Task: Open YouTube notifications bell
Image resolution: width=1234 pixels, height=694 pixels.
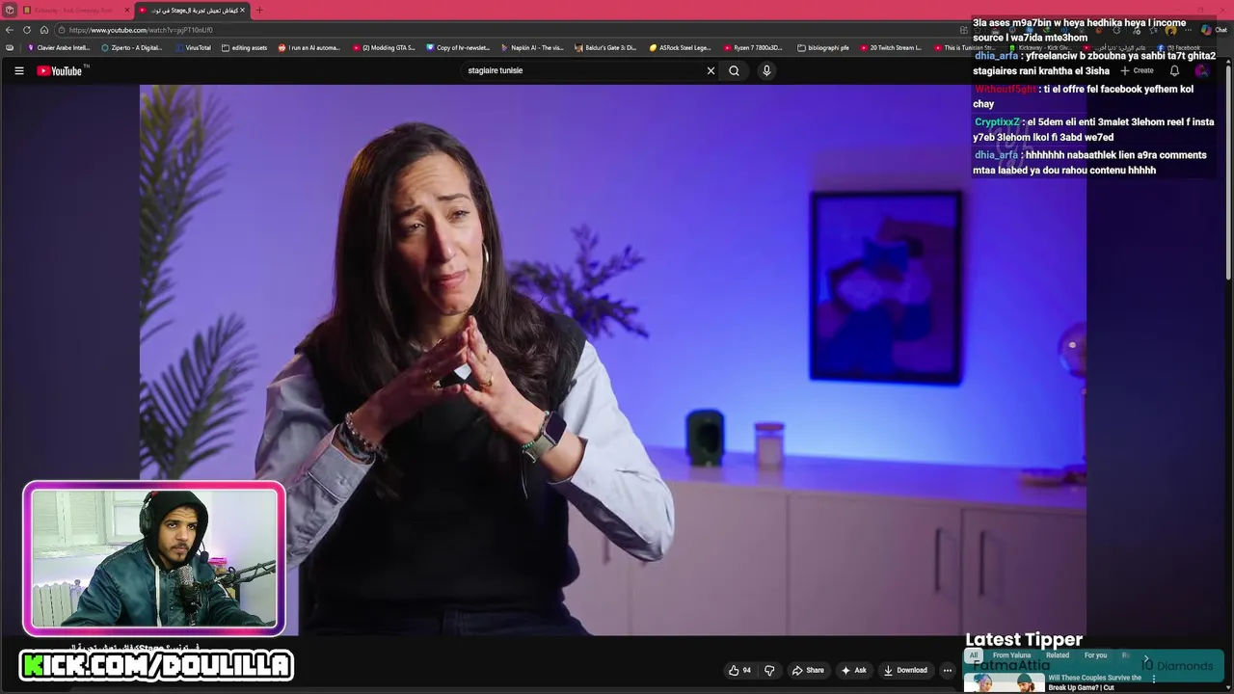Action: pyautogui.click(x=1174, y=70)
